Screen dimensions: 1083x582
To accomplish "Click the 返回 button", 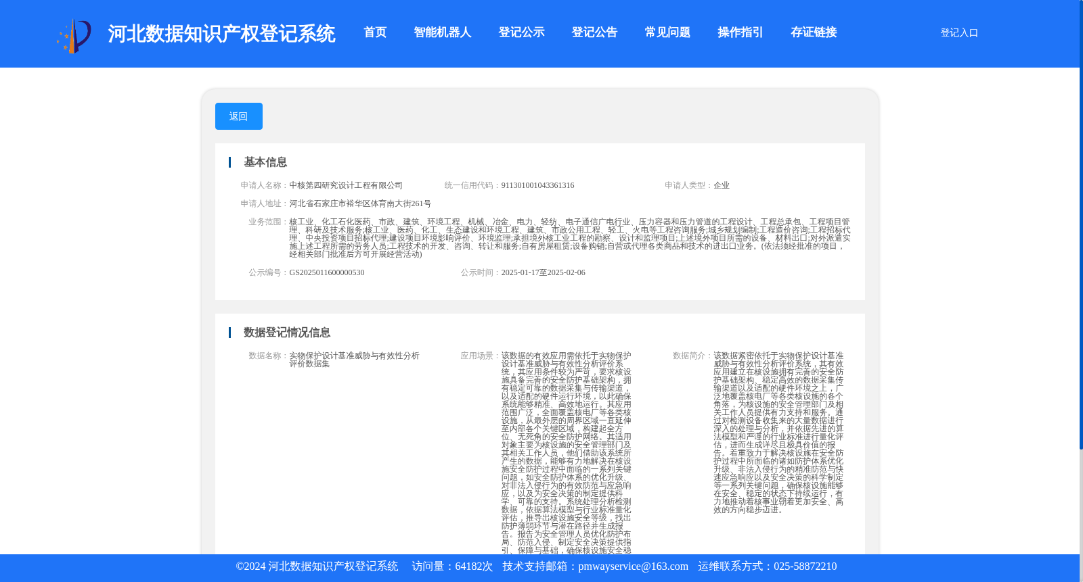I will point(239,116).
